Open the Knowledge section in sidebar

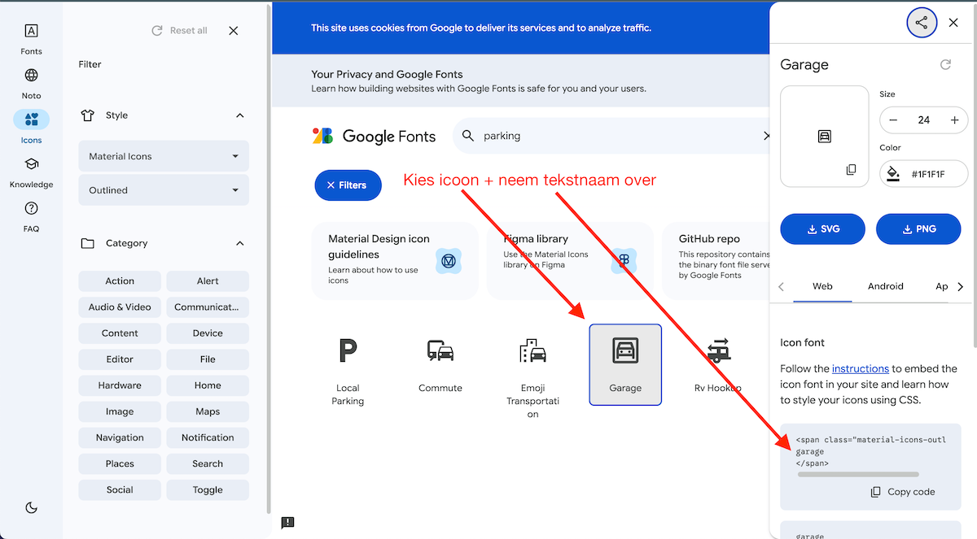point(31,172)
